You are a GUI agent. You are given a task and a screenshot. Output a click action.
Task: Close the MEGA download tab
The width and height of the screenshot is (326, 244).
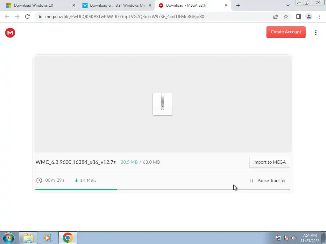point(226,5)
